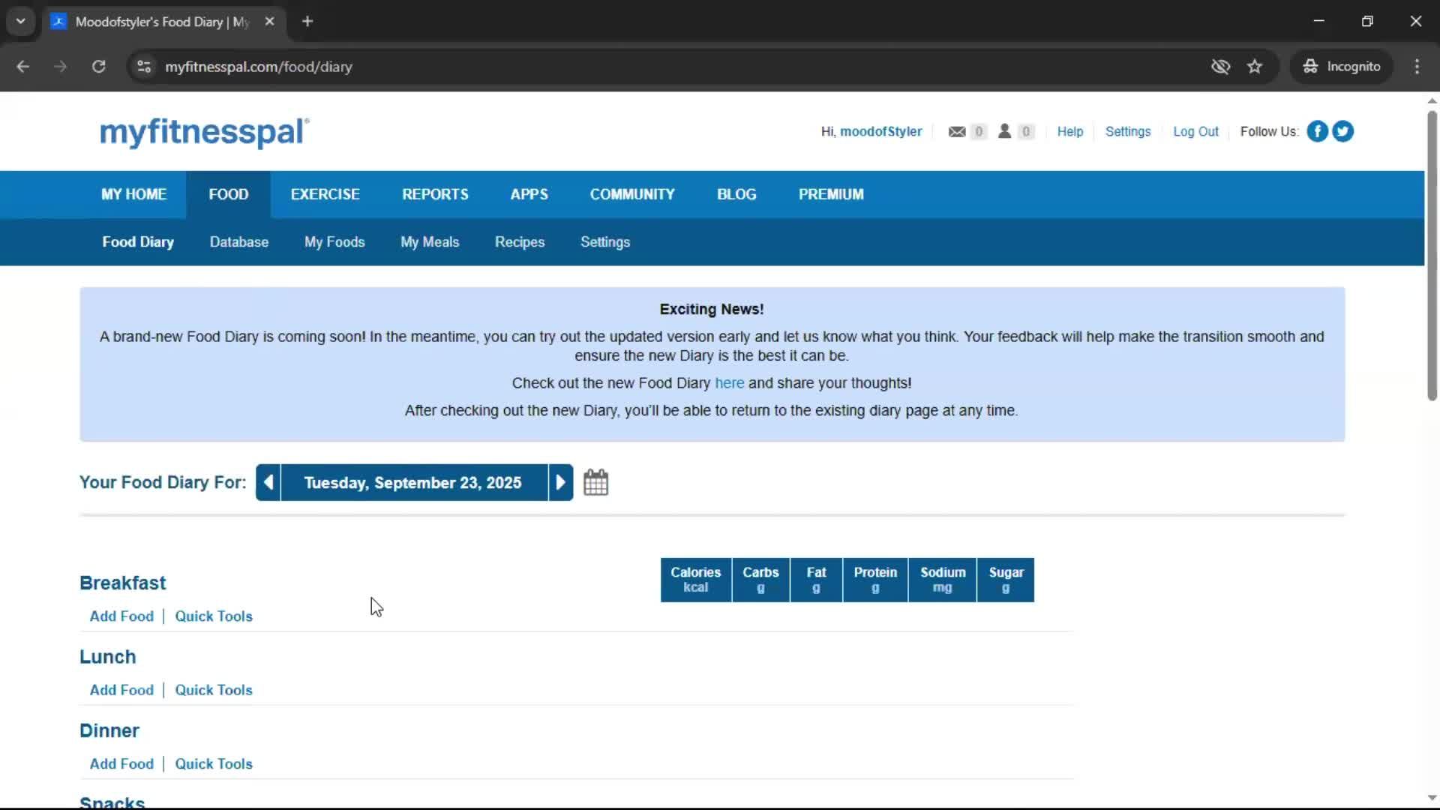Image resolution: width=1440 pixels, height=810 pixels.
Task: Bookmark this page with star icon
Action: coord(1255,67)
